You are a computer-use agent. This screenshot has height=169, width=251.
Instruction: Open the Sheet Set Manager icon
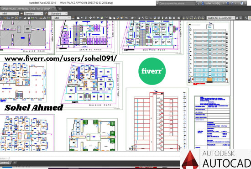166,18
